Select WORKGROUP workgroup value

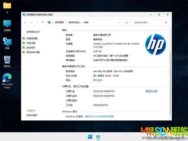point(100,105)
